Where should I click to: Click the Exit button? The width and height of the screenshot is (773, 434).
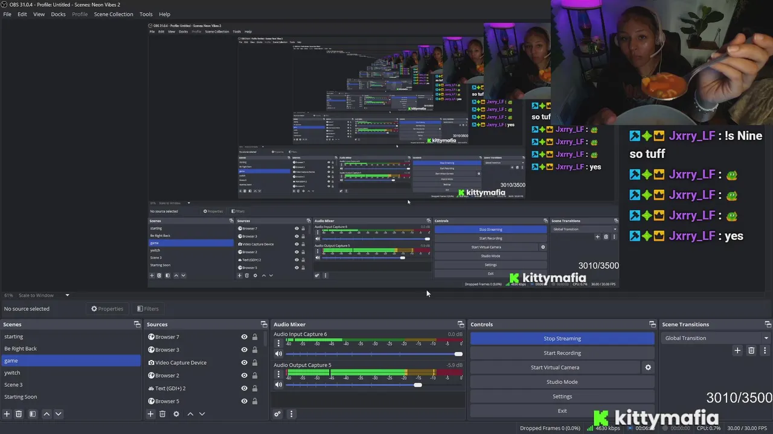coord(562,411)
